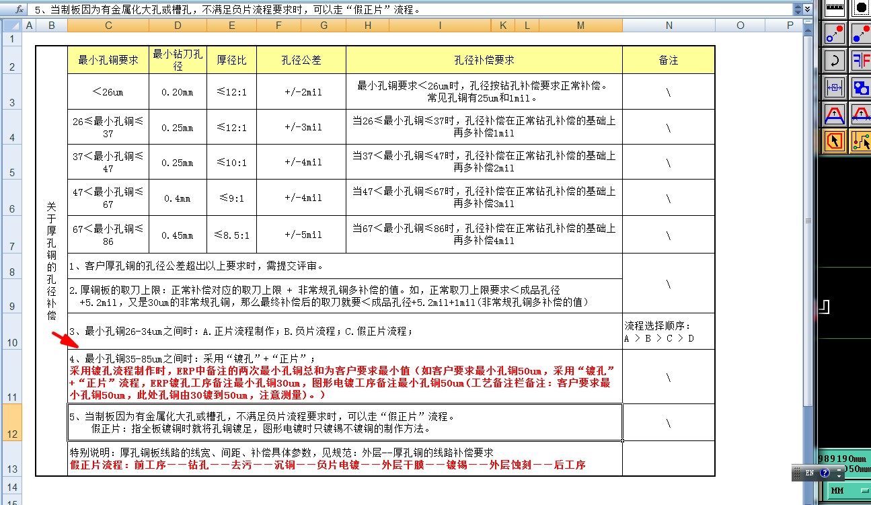Screen dimensions: 871x505
Task: Select the ruler measurement tool icon
Action: click(835, 7)
